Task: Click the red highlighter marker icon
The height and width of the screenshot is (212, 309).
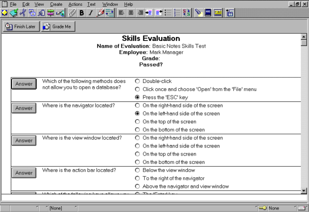Action: [x=100, y=13]
